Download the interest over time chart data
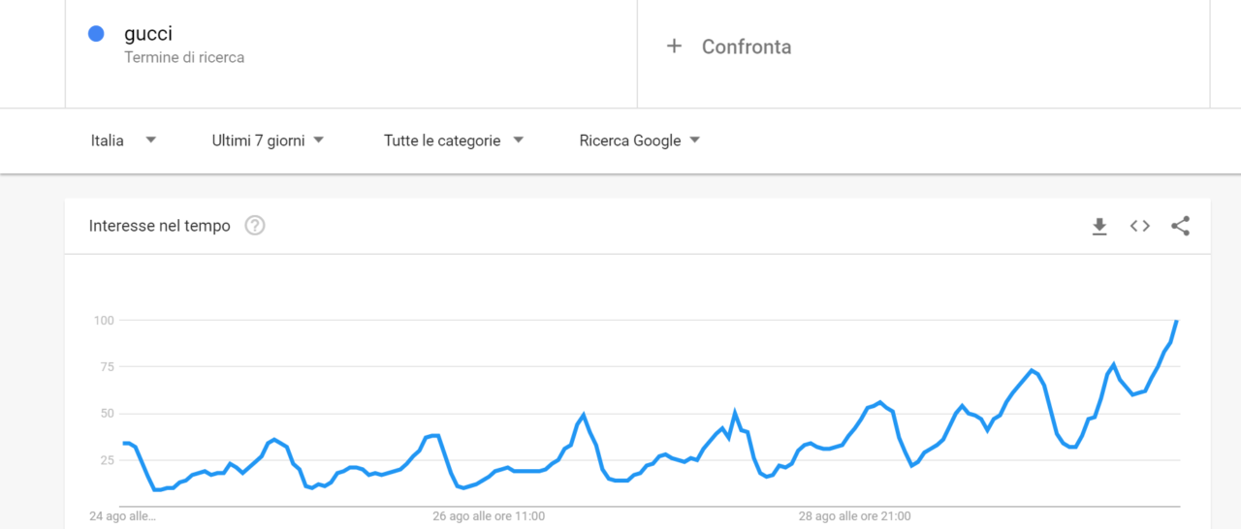 (1099, 227)
